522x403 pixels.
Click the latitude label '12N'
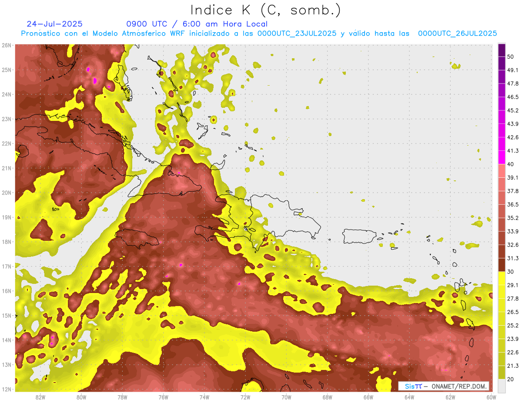(7, 389)
